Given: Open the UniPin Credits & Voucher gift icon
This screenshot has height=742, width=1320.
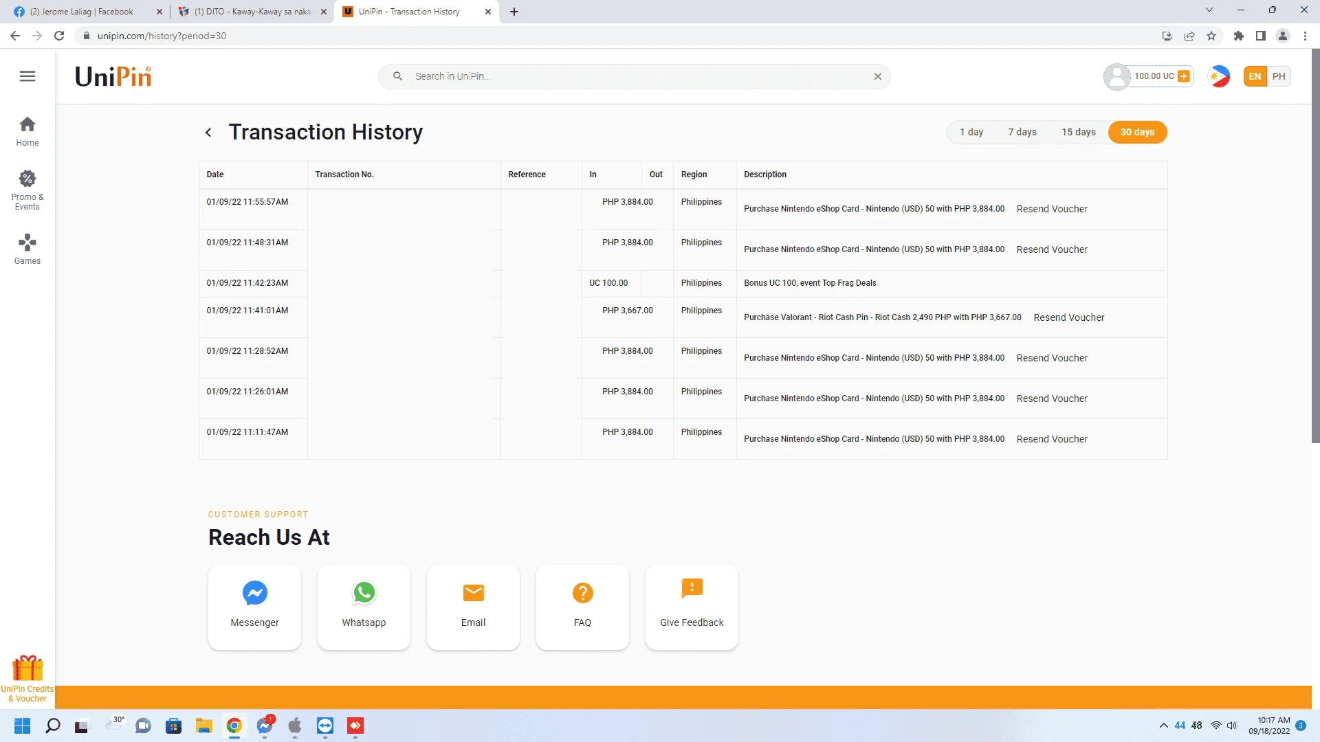Looking at the screenshot, I should (27, 679).
